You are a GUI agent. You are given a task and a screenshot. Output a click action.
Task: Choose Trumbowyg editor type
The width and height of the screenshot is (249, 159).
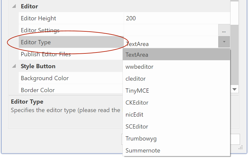point(176,139)
